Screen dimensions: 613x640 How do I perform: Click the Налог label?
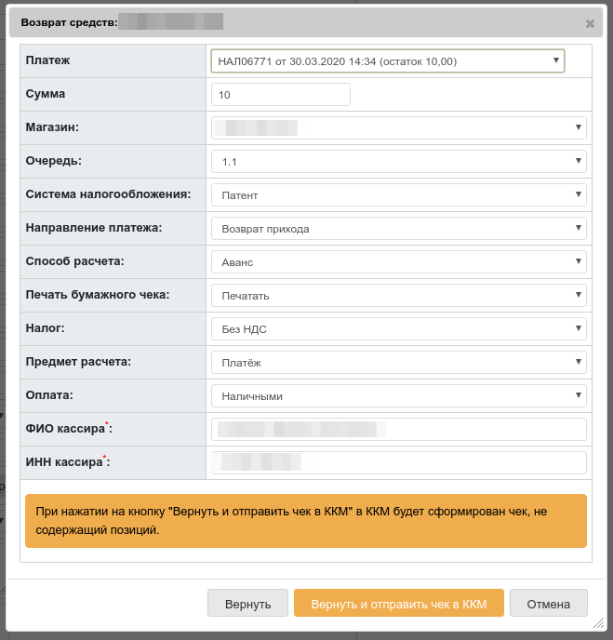[x=46, y=328]
